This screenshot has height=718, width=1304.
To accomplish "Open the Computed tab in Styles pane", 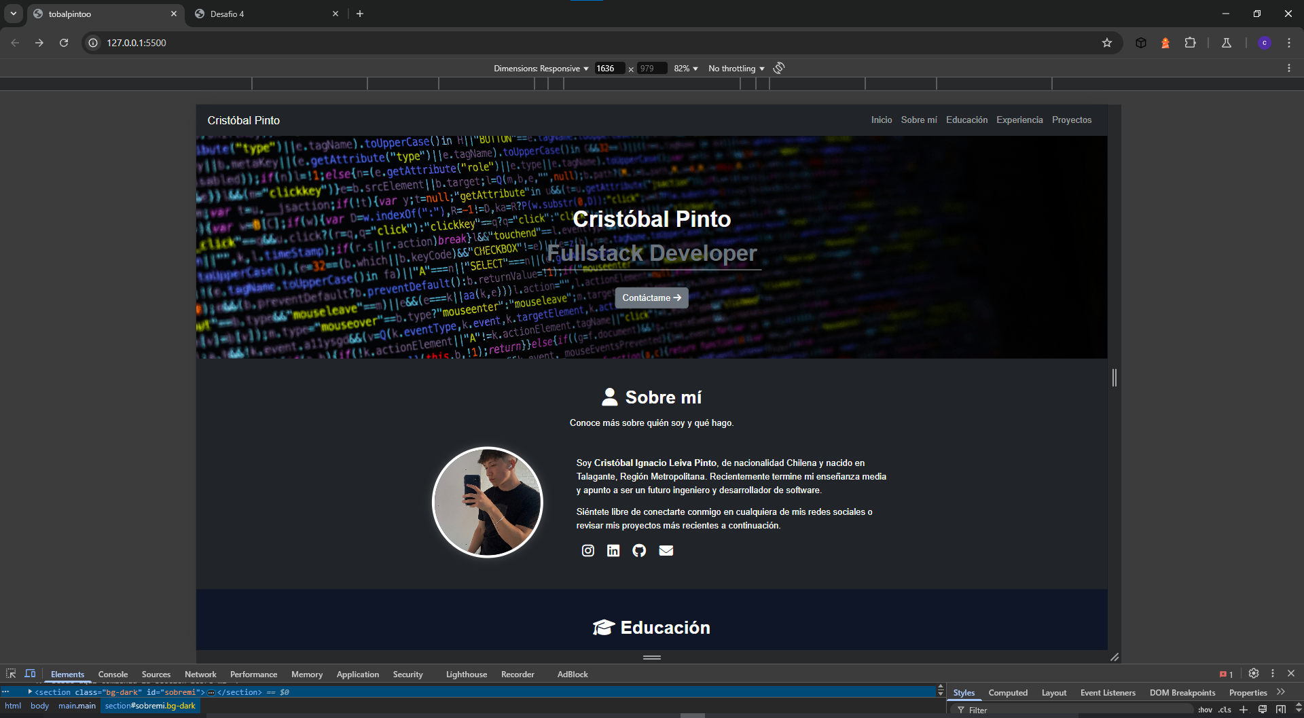I will [1008, 692].
